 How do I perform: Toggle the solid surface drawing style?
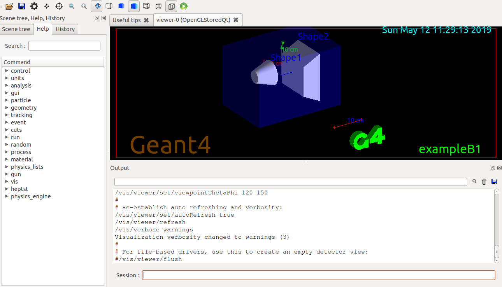133,6
